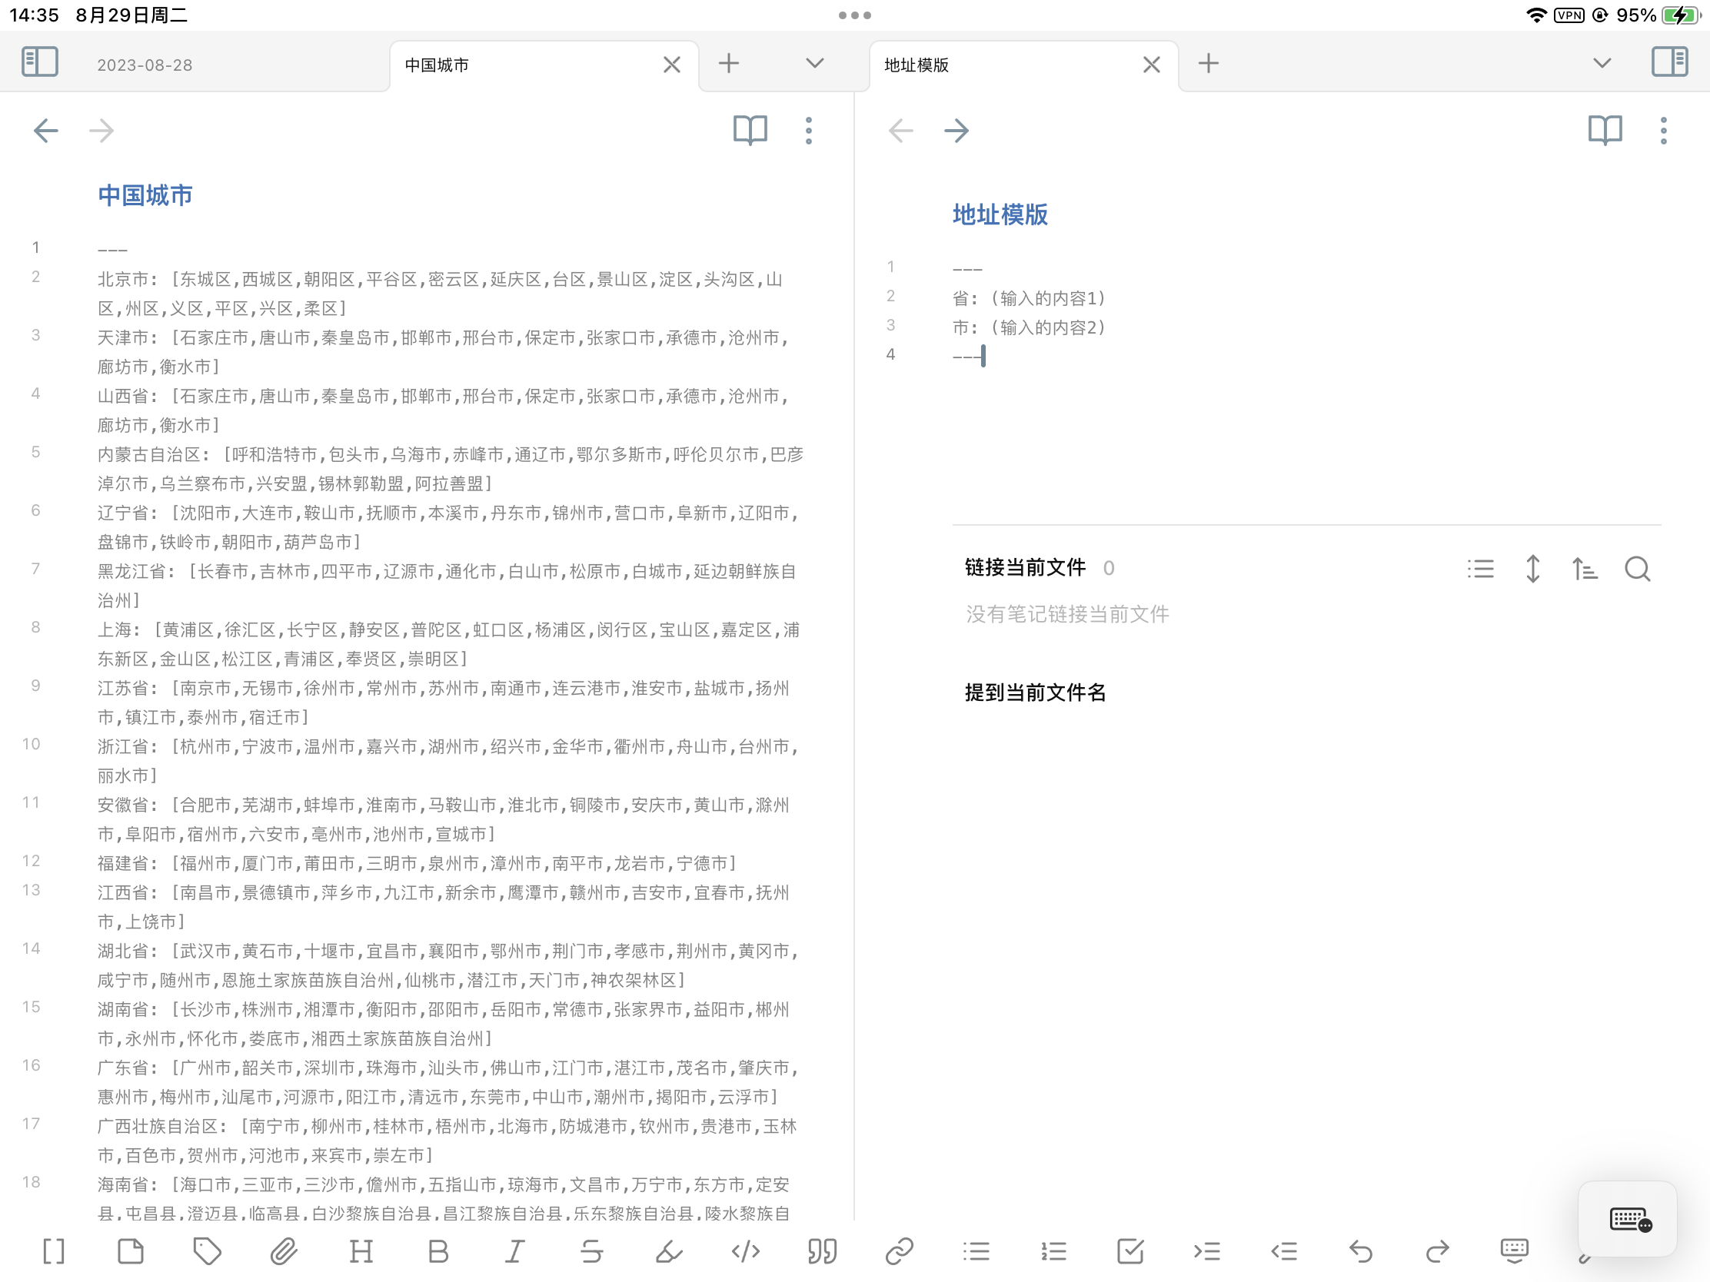Tap the VPN status icon
Screen dimensions: 1710x1282
tap(1569, 15)
